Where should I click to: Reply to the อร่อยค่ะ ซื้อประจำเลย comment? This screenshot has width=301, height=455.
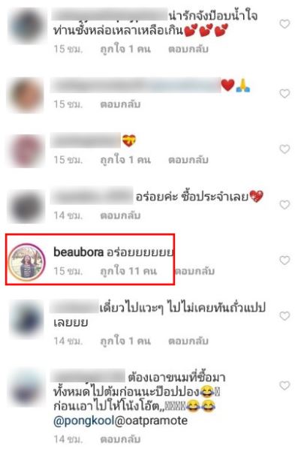(120, 215)
